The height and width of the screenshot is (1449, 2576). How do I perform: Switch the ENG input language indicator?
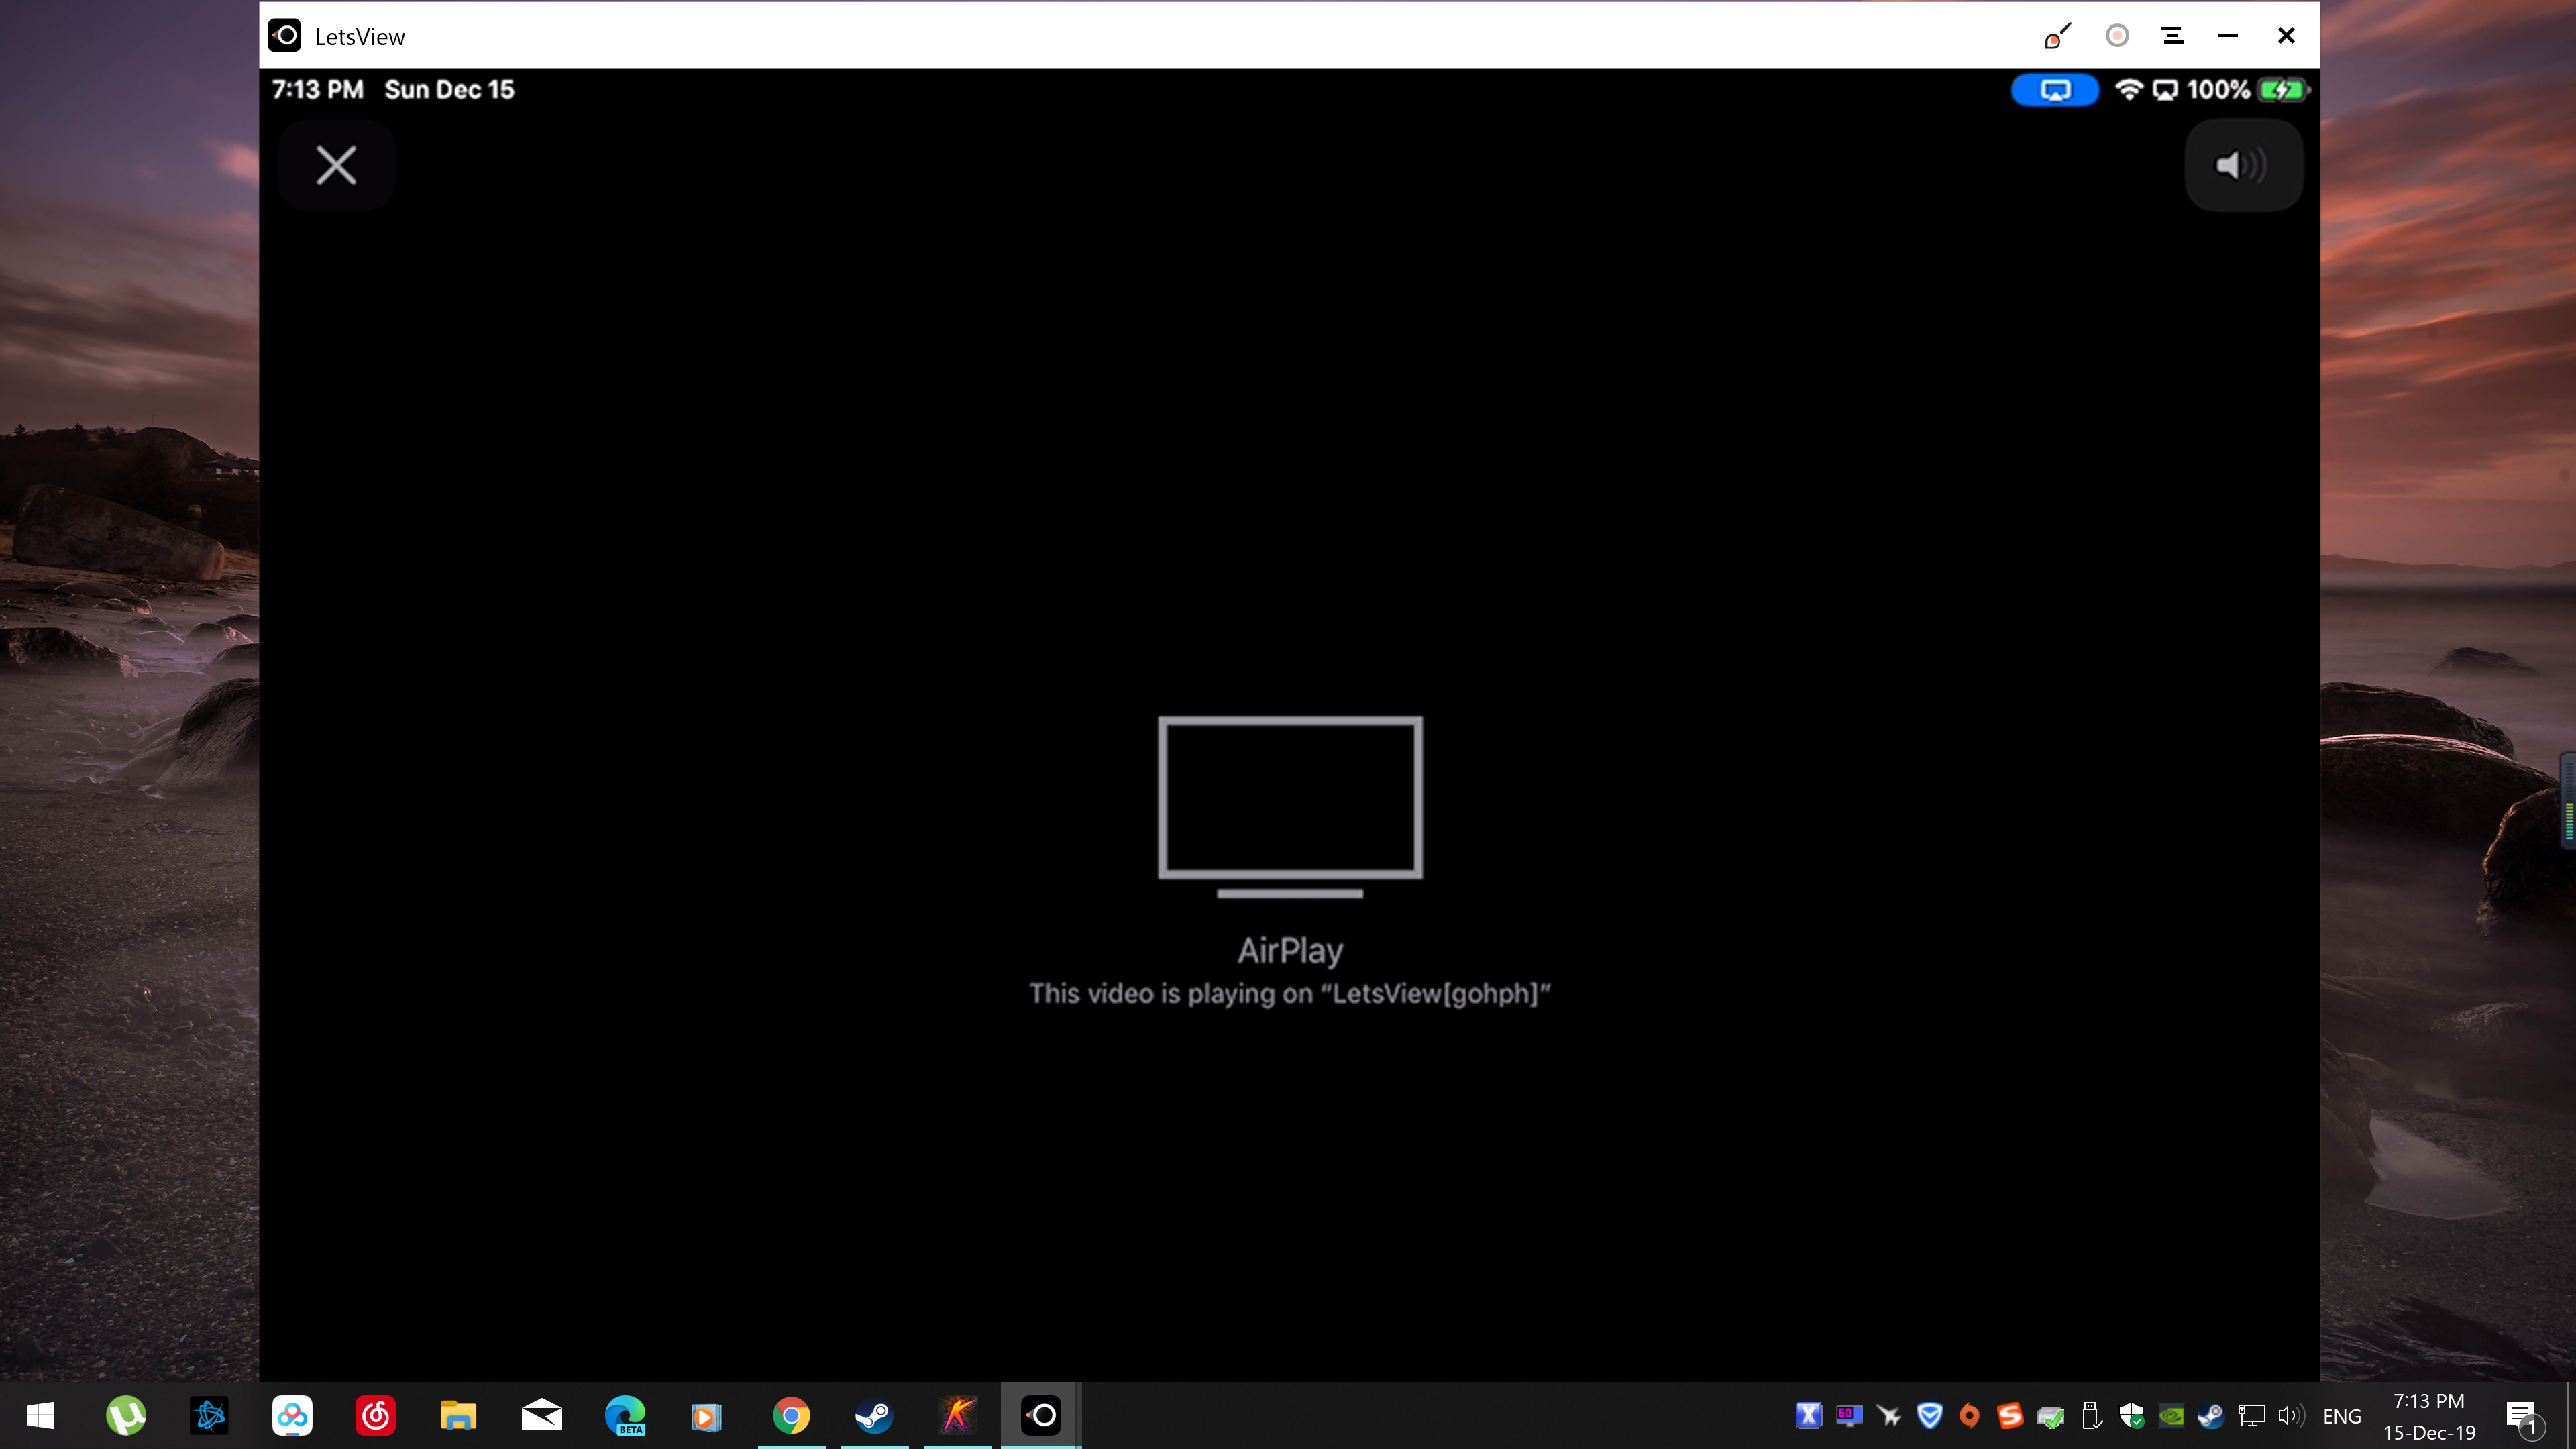(2341, 1416)
